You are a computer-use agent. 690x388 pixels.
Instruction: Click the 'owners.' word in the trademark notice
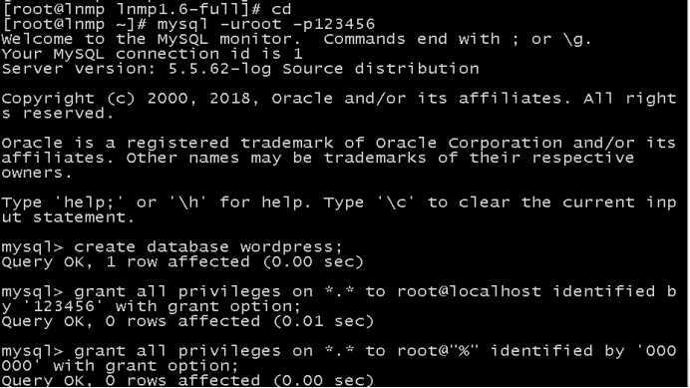37,174
